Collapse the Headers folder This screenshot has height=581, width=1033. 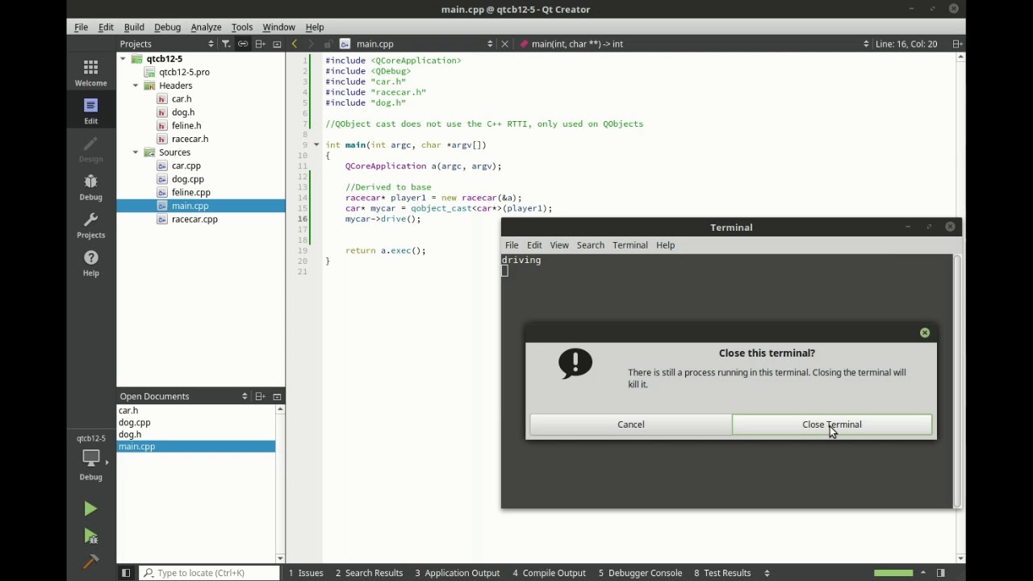coord(136,86)
